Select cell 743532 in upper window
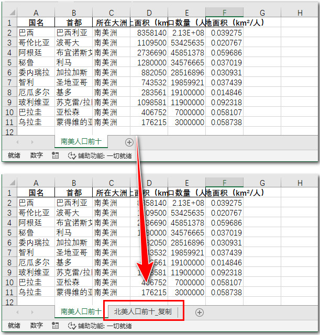 point(149,83)
